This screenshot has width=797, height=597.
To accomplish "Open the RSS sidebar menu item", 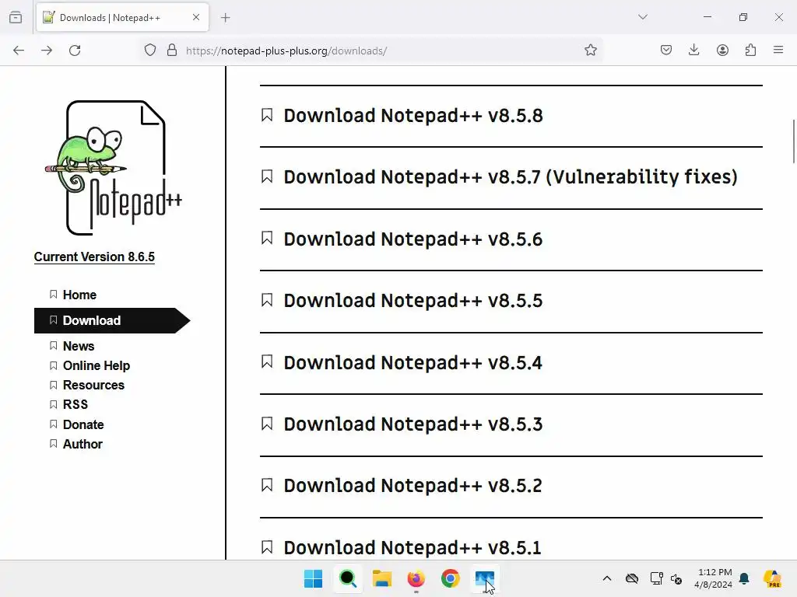I will 75,404.
